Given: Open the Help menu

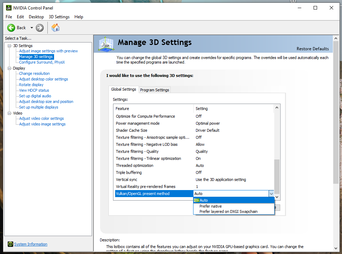Looking at the screenshot, I should click(79, 17).
